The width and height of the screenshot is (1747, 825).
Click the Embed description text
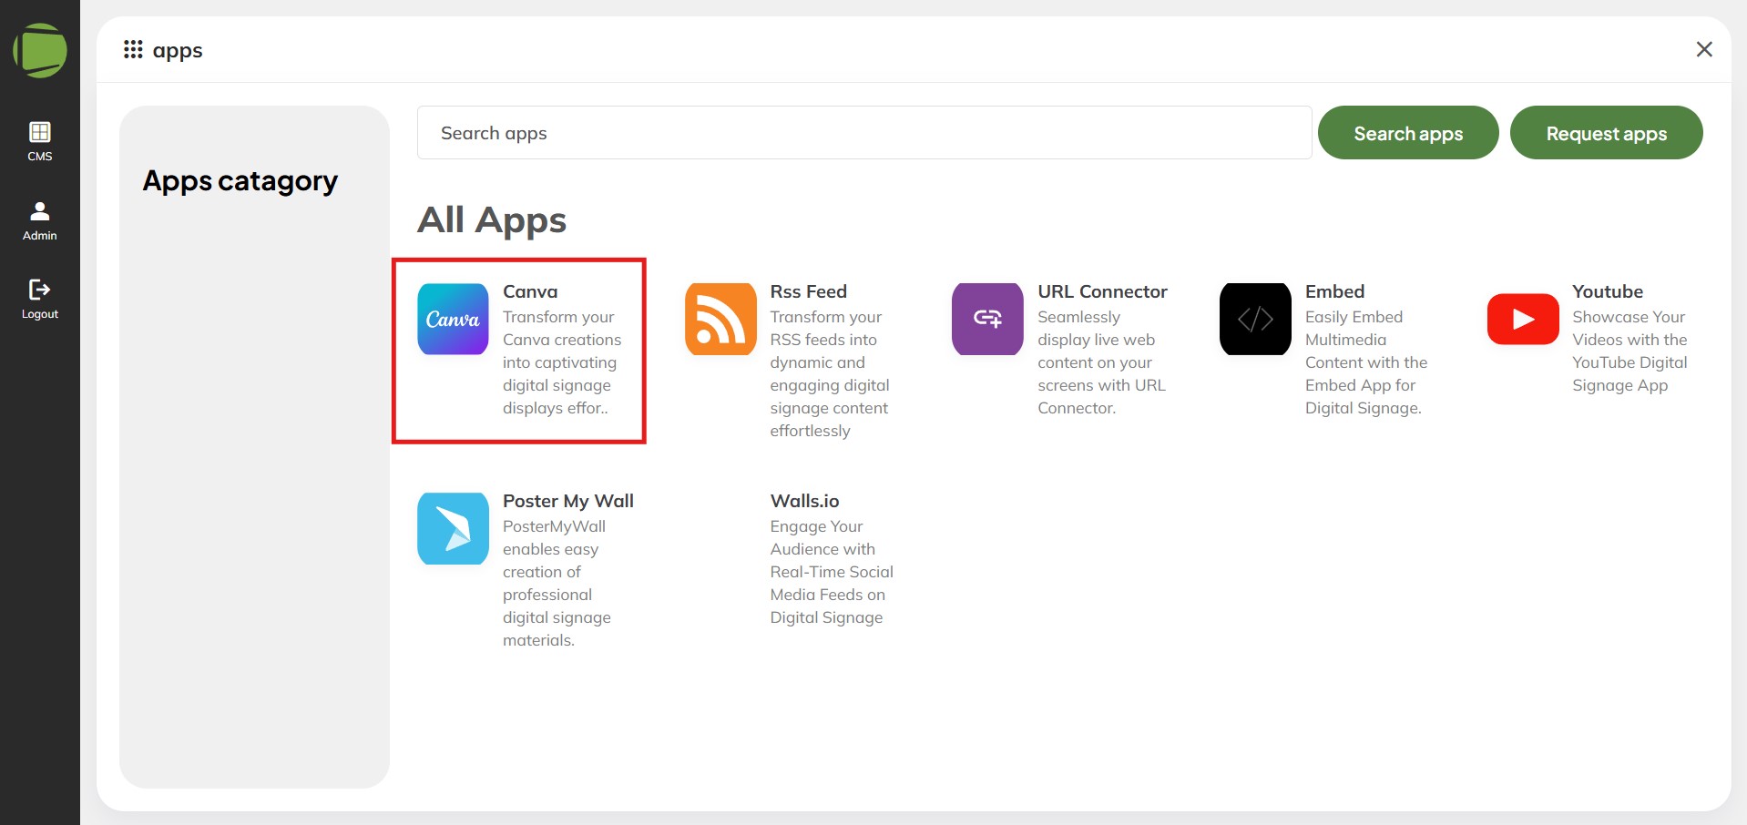1366,362
